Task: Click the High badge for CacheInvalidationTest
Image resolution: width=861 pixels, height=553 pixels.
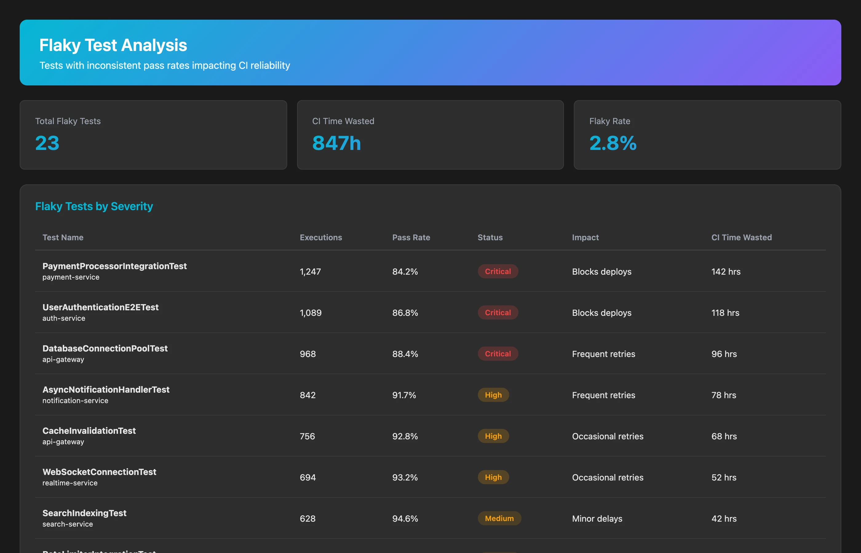Action: (494, 436)
